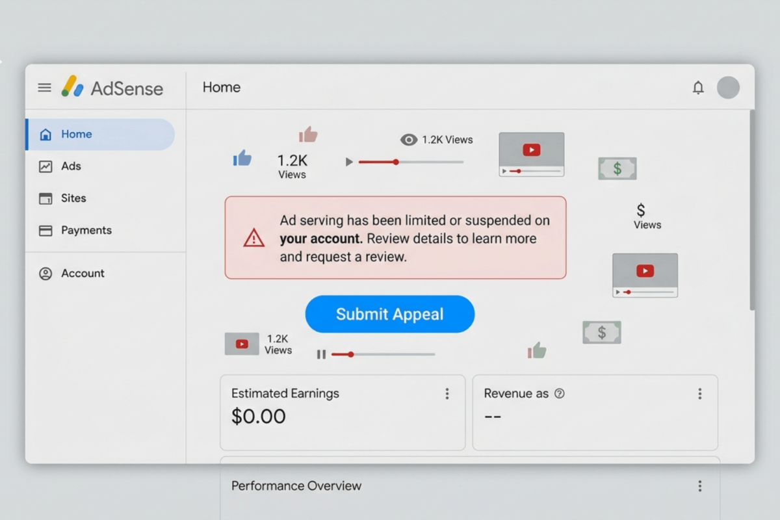Screen dimensions: 780x520
Task: Click the eye icon next to 1.2K Views
Action: point(408,140)
